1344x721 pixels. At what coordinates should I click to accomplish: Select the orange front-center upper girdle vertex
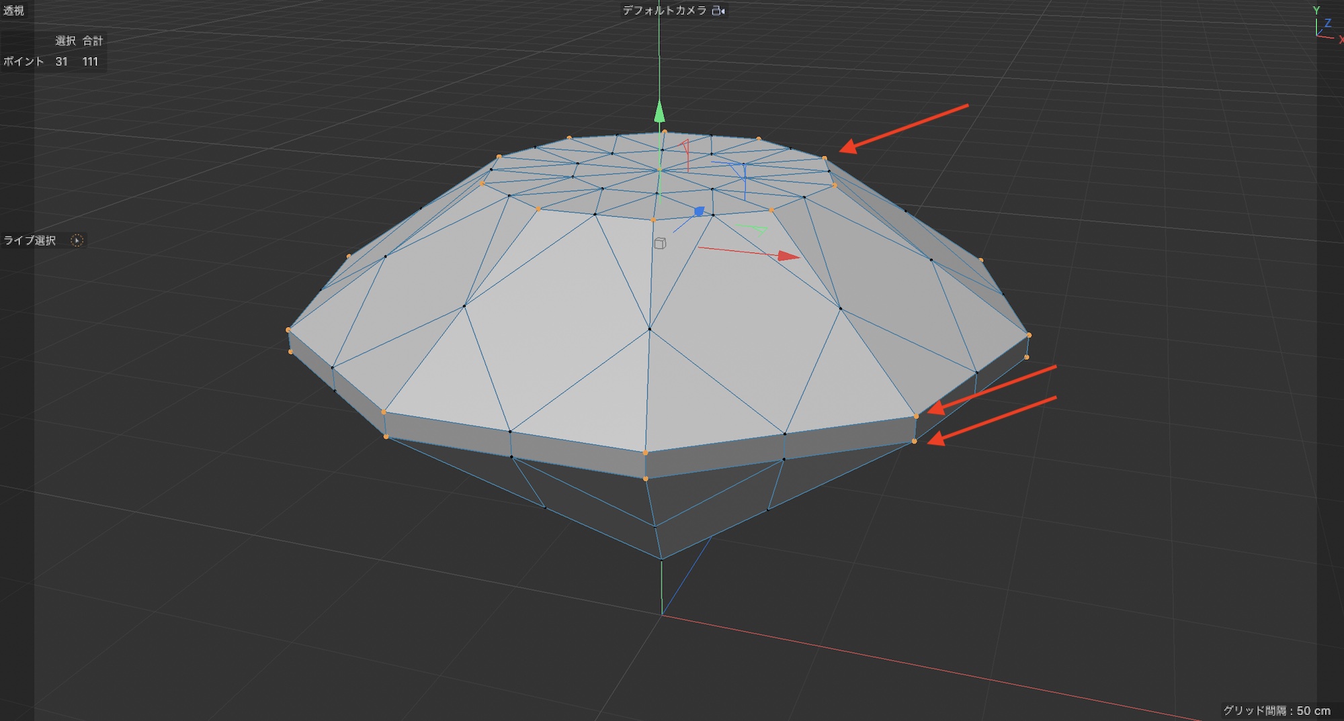pos(646,453)
